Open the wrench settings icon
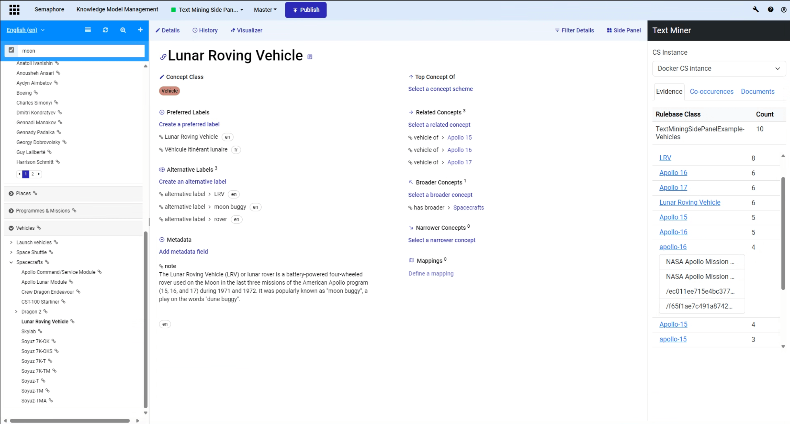 755,9
